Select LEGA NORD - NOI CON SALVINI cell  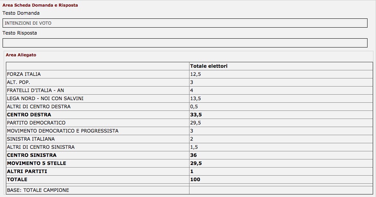tap(98, 99)
